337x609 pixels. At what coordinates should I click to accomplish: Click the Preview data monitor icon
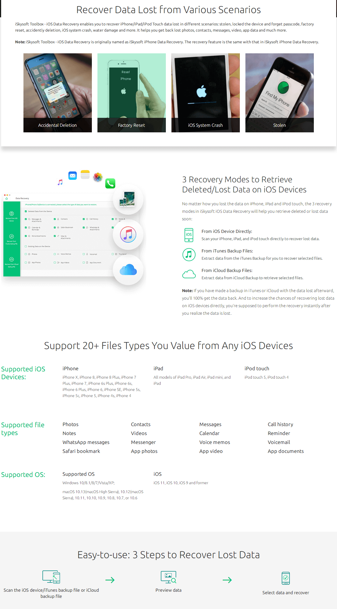tap(169, 577)
